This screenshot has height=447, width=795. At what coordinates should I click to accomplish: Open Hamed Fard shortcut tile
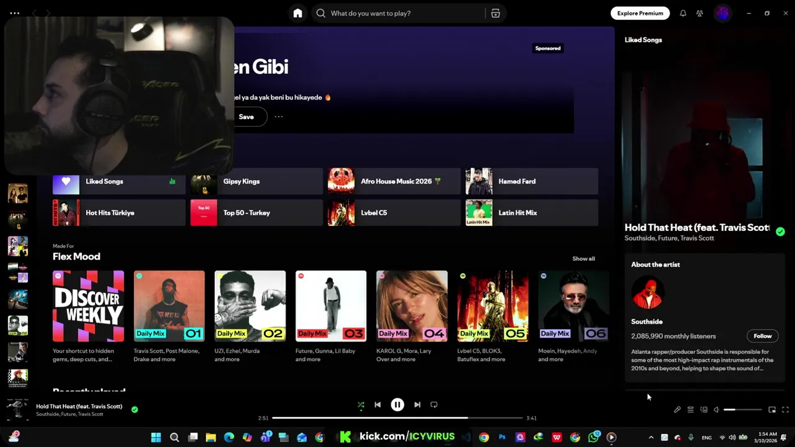pos(532,181)
